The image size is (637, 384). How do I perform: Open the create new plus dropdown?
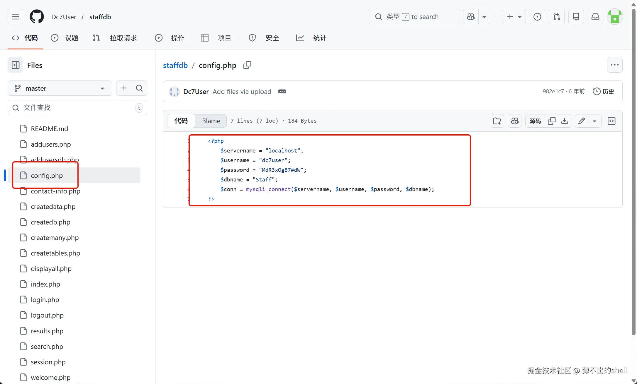[514, 17]
